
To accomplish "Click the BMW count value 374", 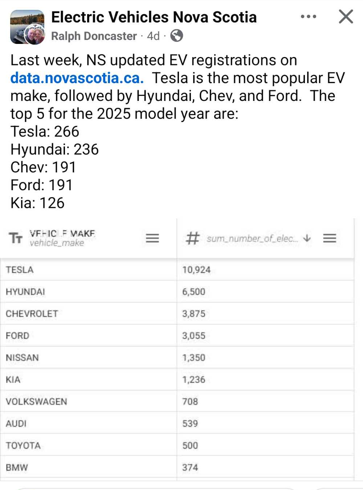I will (190, 467).
